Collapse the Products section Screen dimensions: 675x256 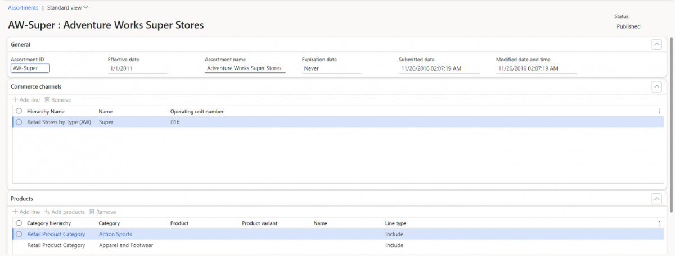[x=656, y=199]
